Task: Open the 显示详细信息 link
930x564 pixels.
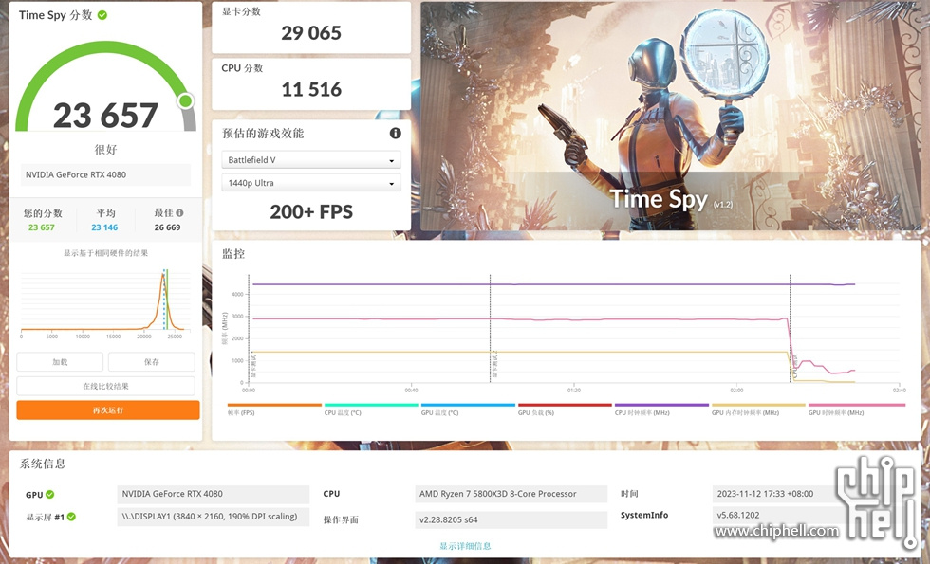Action: coord(465,546)
